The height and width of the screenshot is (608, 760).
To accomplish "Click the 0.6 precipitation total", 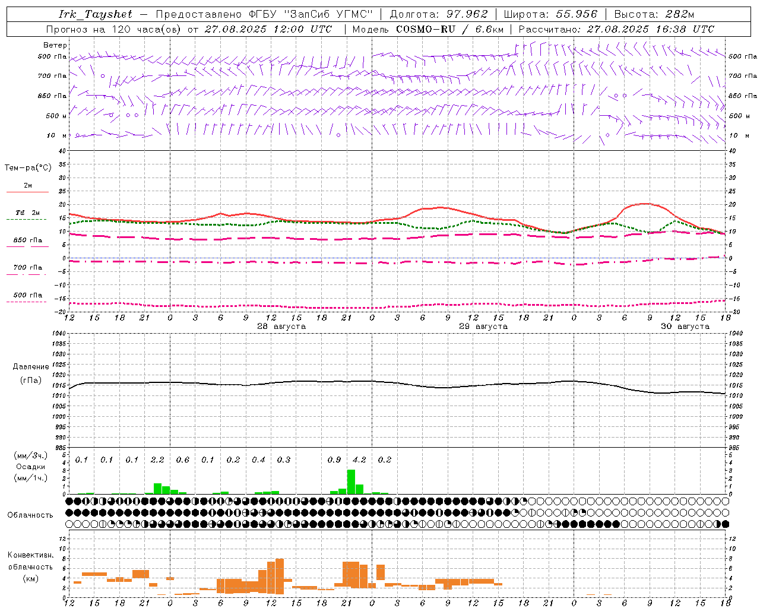I will pyautogui.click(x=183, y=460).
